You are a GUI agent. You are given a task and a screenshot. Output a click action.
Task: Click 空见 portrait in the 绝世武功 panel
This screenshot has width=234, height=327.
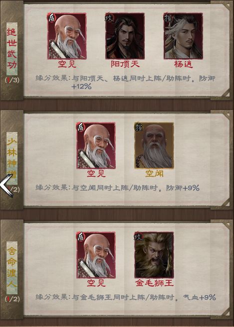(67, 36)
